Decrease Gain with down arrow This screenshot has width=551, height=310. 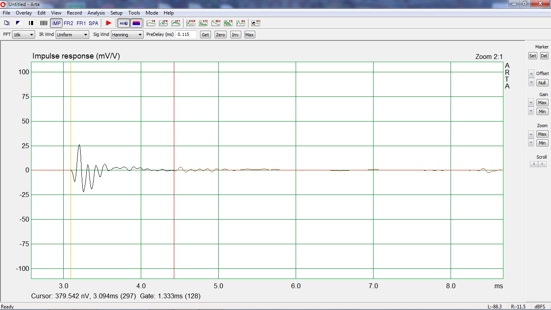[531, 111]
